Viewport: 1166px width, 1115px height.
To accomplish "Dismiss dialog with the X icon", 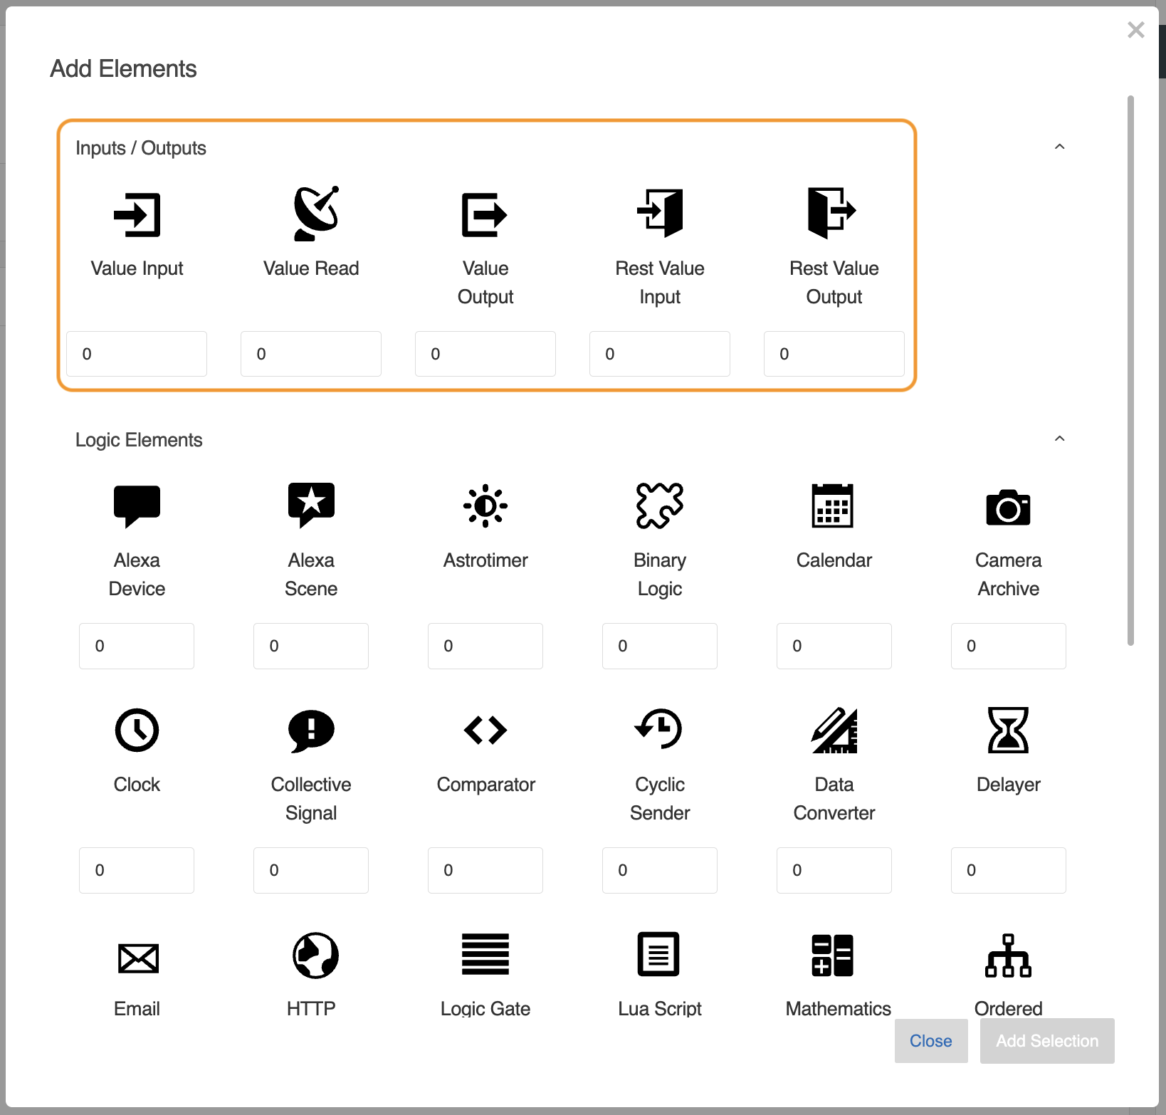I will coord(1135,30).
